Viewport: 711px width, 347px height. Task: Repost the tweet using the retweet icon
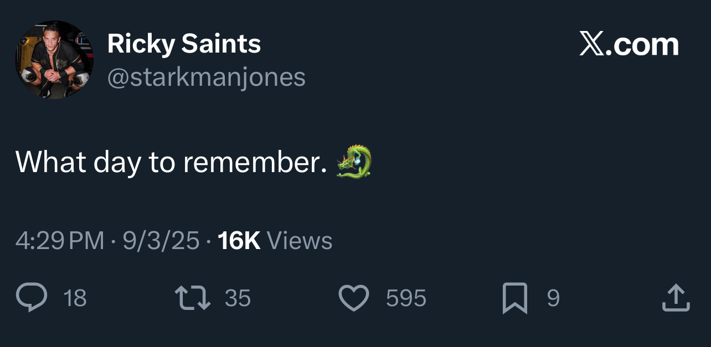[x=193, y=298]
